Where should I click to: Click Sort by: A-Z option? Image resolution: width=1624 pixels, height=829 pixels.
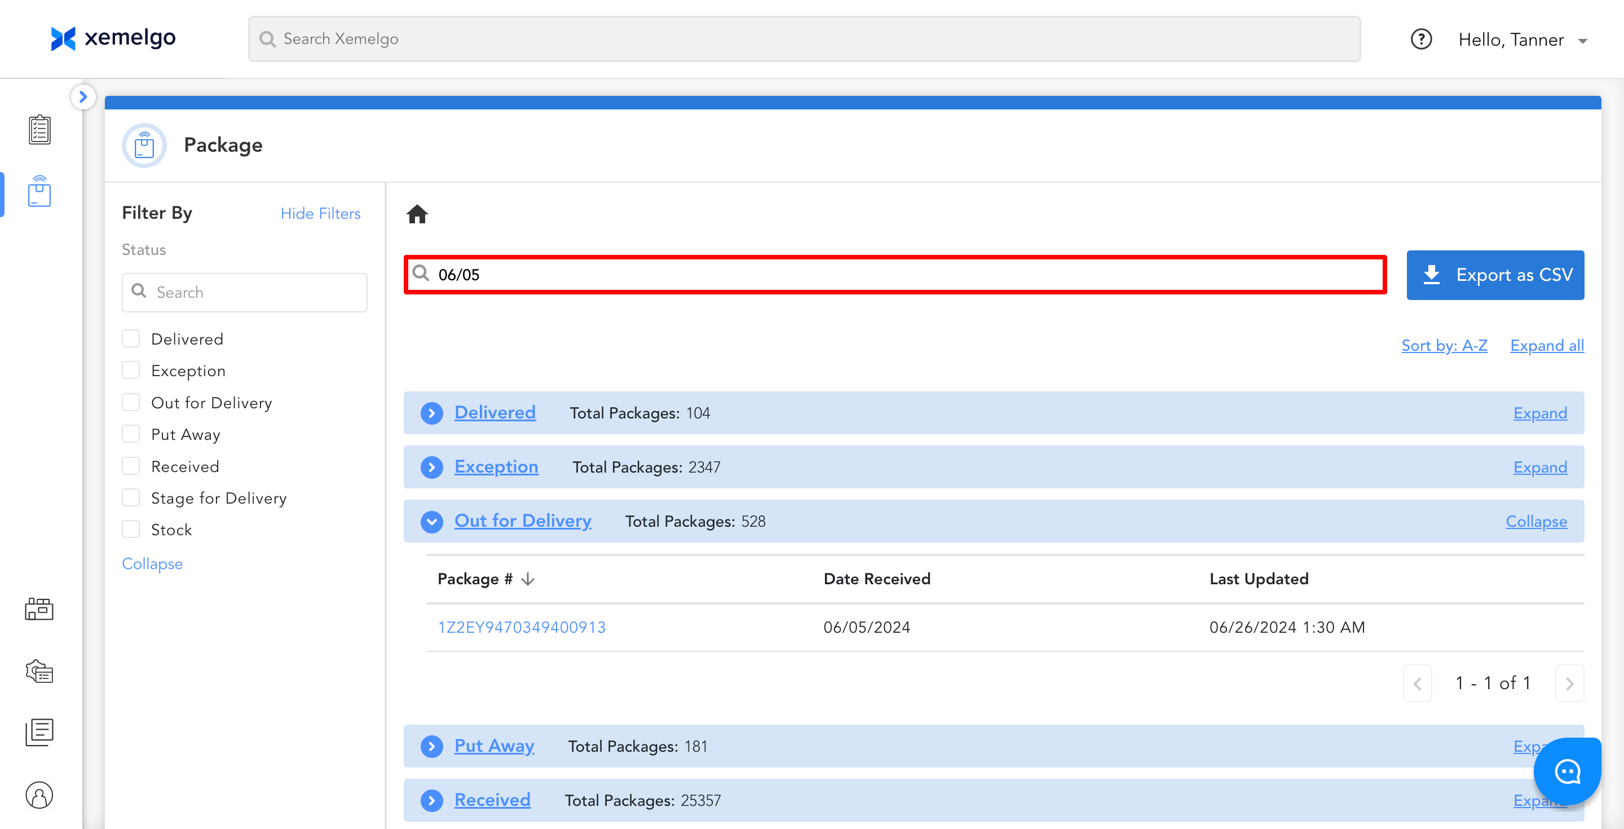click(1444, 346)
